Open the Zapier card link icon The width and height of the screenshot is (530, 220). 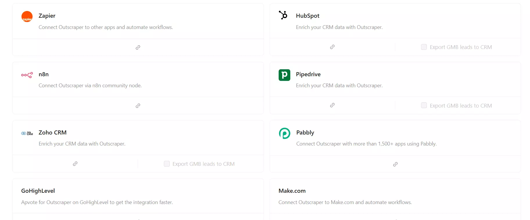pos(138,47)
